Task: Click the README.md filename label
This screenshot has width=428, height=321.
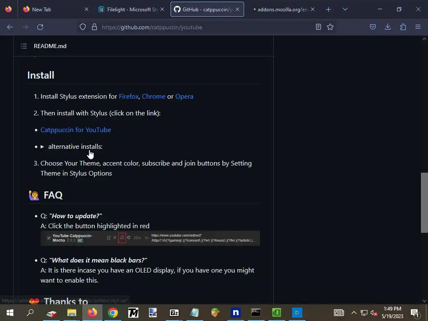Action: point(50,46)
